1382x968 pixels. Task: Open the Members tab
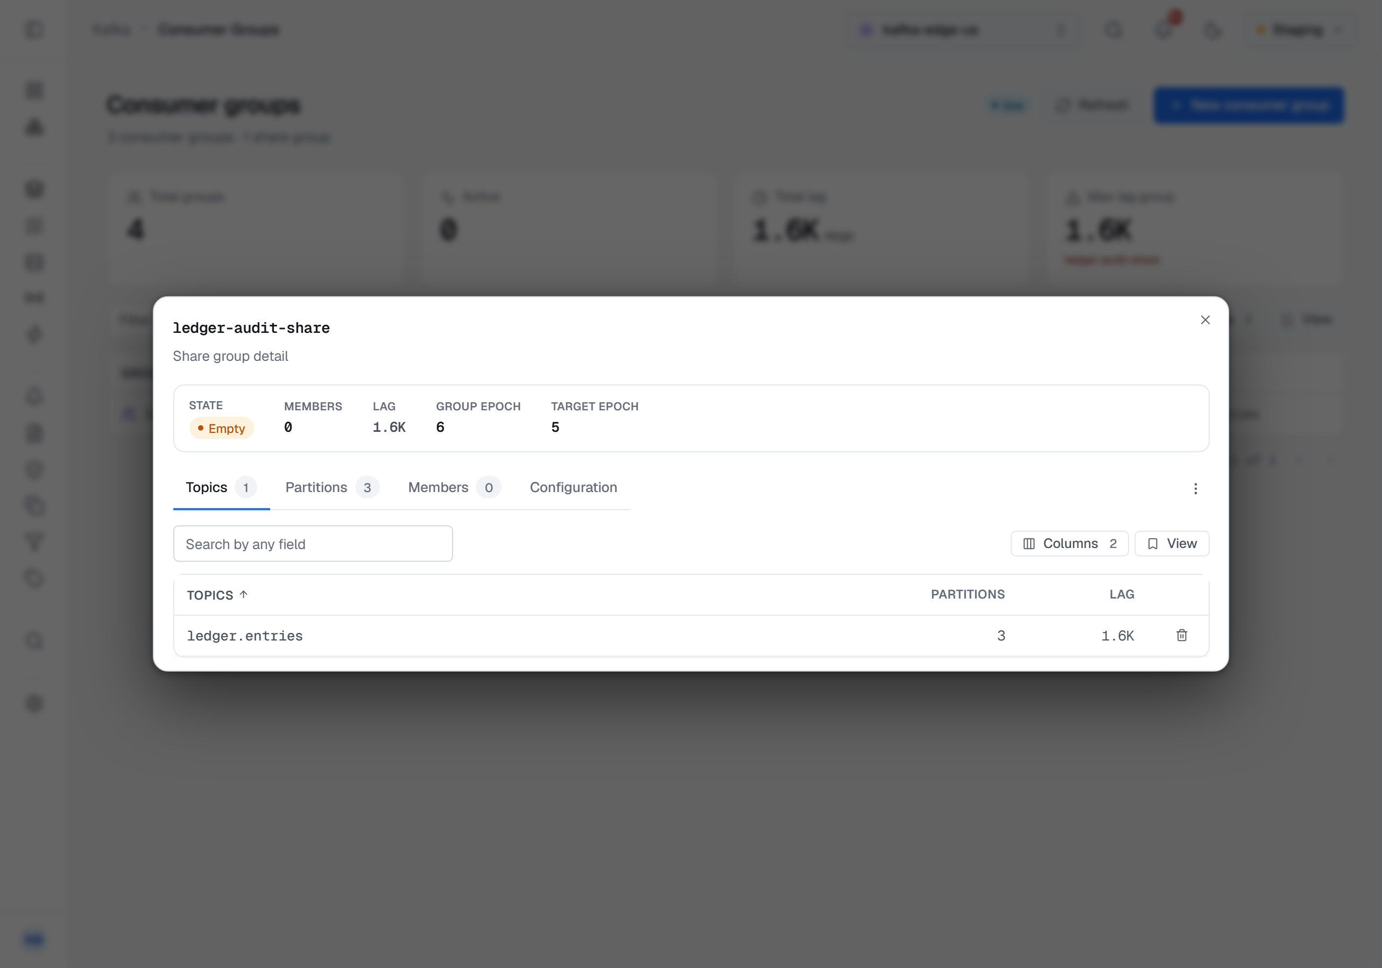[x=454, y=487]
